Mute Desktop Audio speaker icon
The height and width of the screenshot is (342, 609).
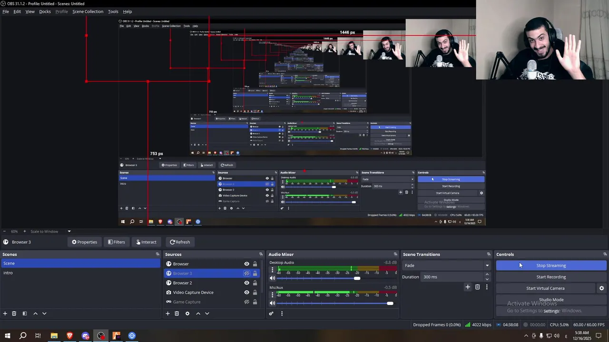[x=273, y=278]
